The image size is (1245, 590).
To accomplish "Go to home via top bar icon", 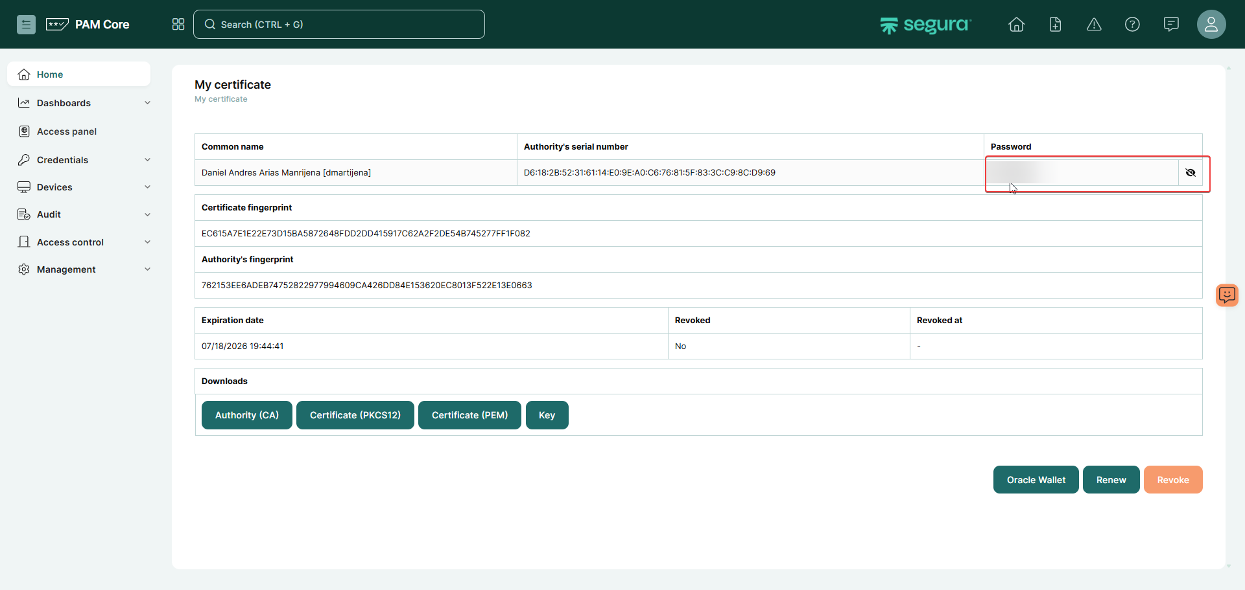I will pyautogui.click(x=1016, y=25).
